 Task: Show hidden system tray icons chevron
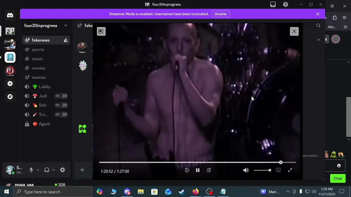288,192
